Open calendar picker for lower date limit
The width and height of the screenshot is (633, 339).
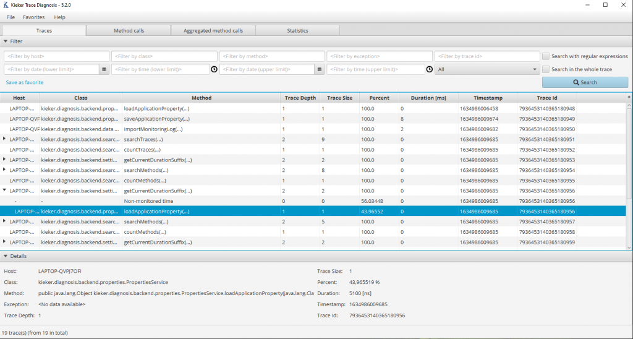[104, 70]
